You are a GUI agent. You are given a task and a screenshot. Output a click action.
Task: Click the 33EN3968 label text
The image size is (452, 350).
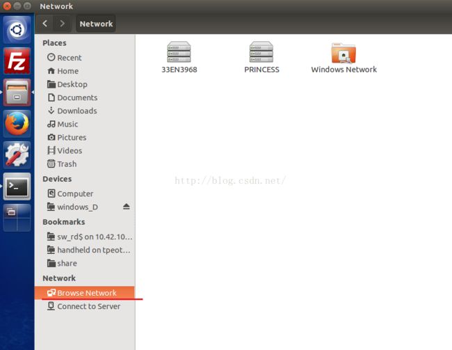coord(179,70)
